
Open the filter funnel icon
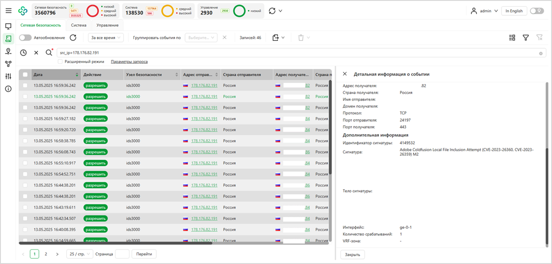point(526,38)
